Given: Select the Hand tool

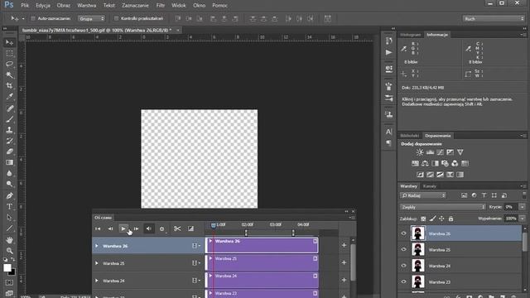Looking at the screenshot, I should tap(9, 240).
